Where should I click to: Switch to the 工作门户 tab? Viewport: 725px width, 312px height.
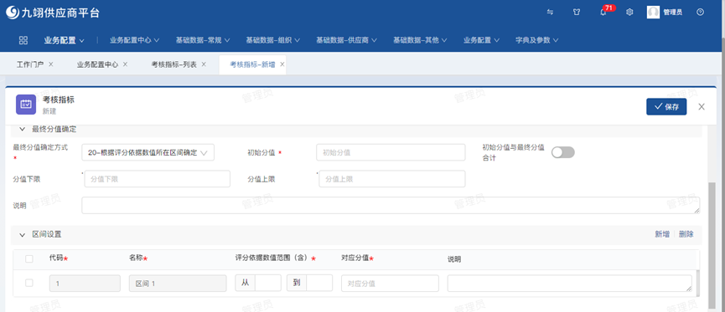click(30, 64)
